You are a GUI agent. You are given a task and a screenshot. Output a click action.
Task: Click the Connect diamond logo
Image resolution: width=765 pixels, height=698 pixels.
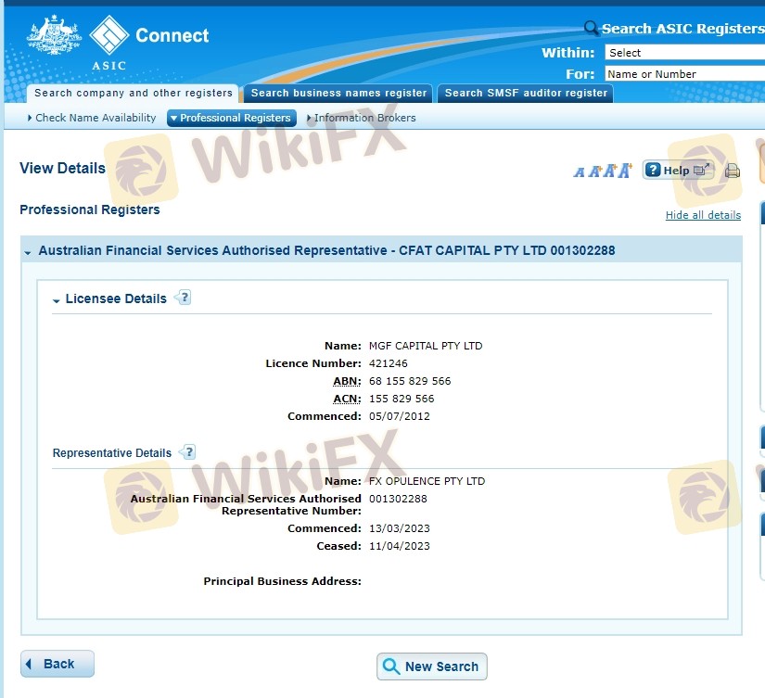(x=109, y=36)
